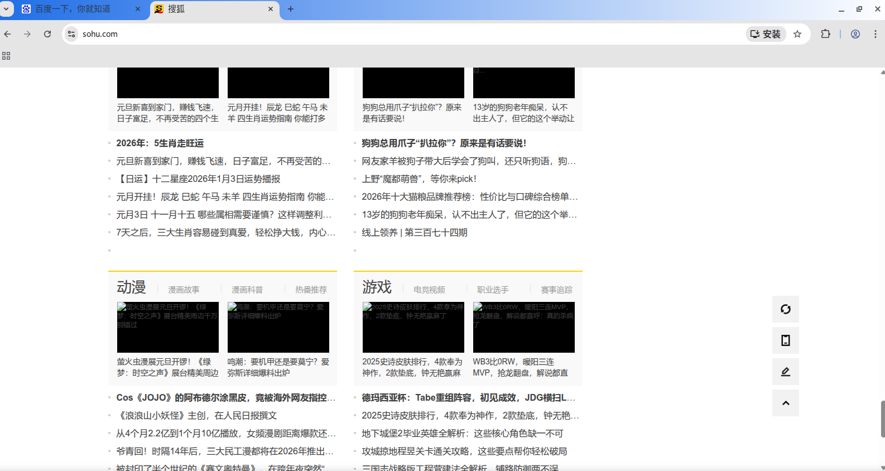Viewport: 885px width, 471px height.
Task: Click the floating edit pencil icon
Action: [x=786, y=372]
